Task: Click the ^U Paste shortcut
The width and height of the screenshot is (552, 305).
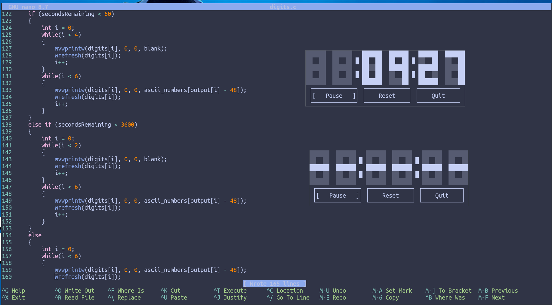Action: [x=174, y=297]
